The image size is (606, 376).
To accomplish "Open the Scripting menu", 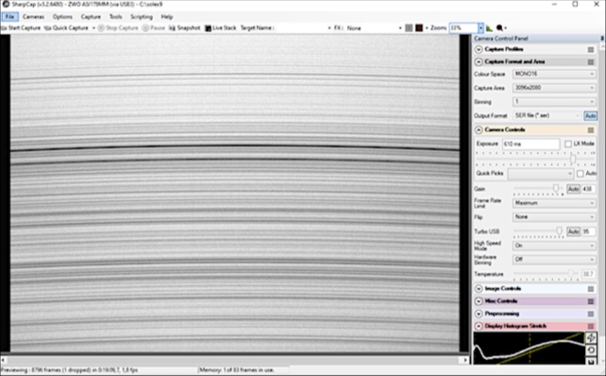I will pyautogui.click(x=142, y=17).
